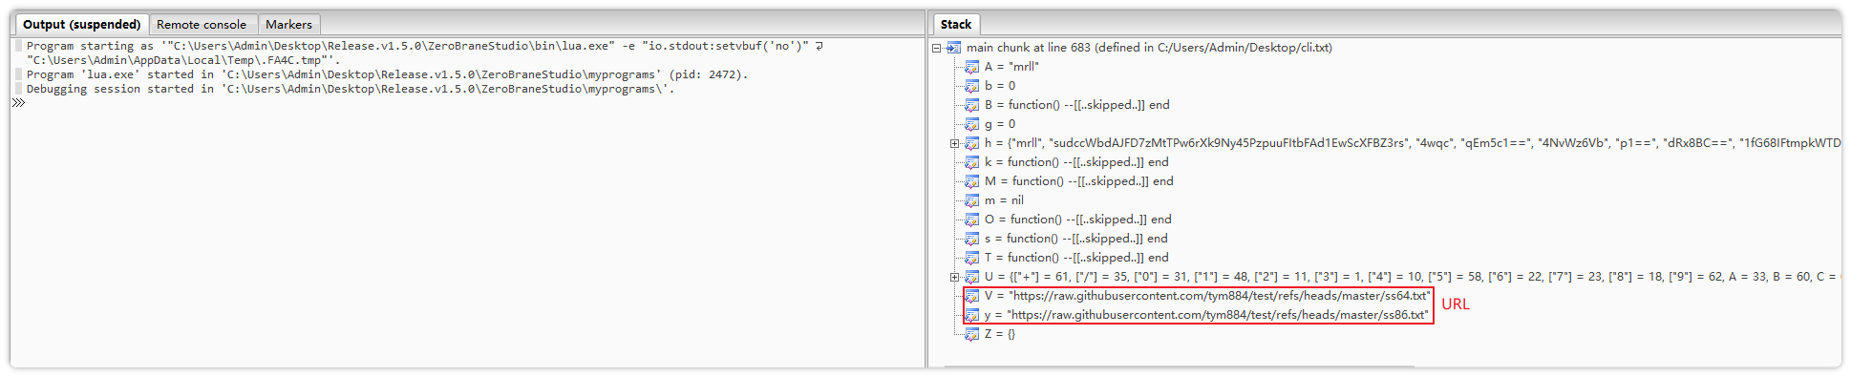Select the Stack tab
This screenshot has height=377, width=1851.
pos(955,25)
